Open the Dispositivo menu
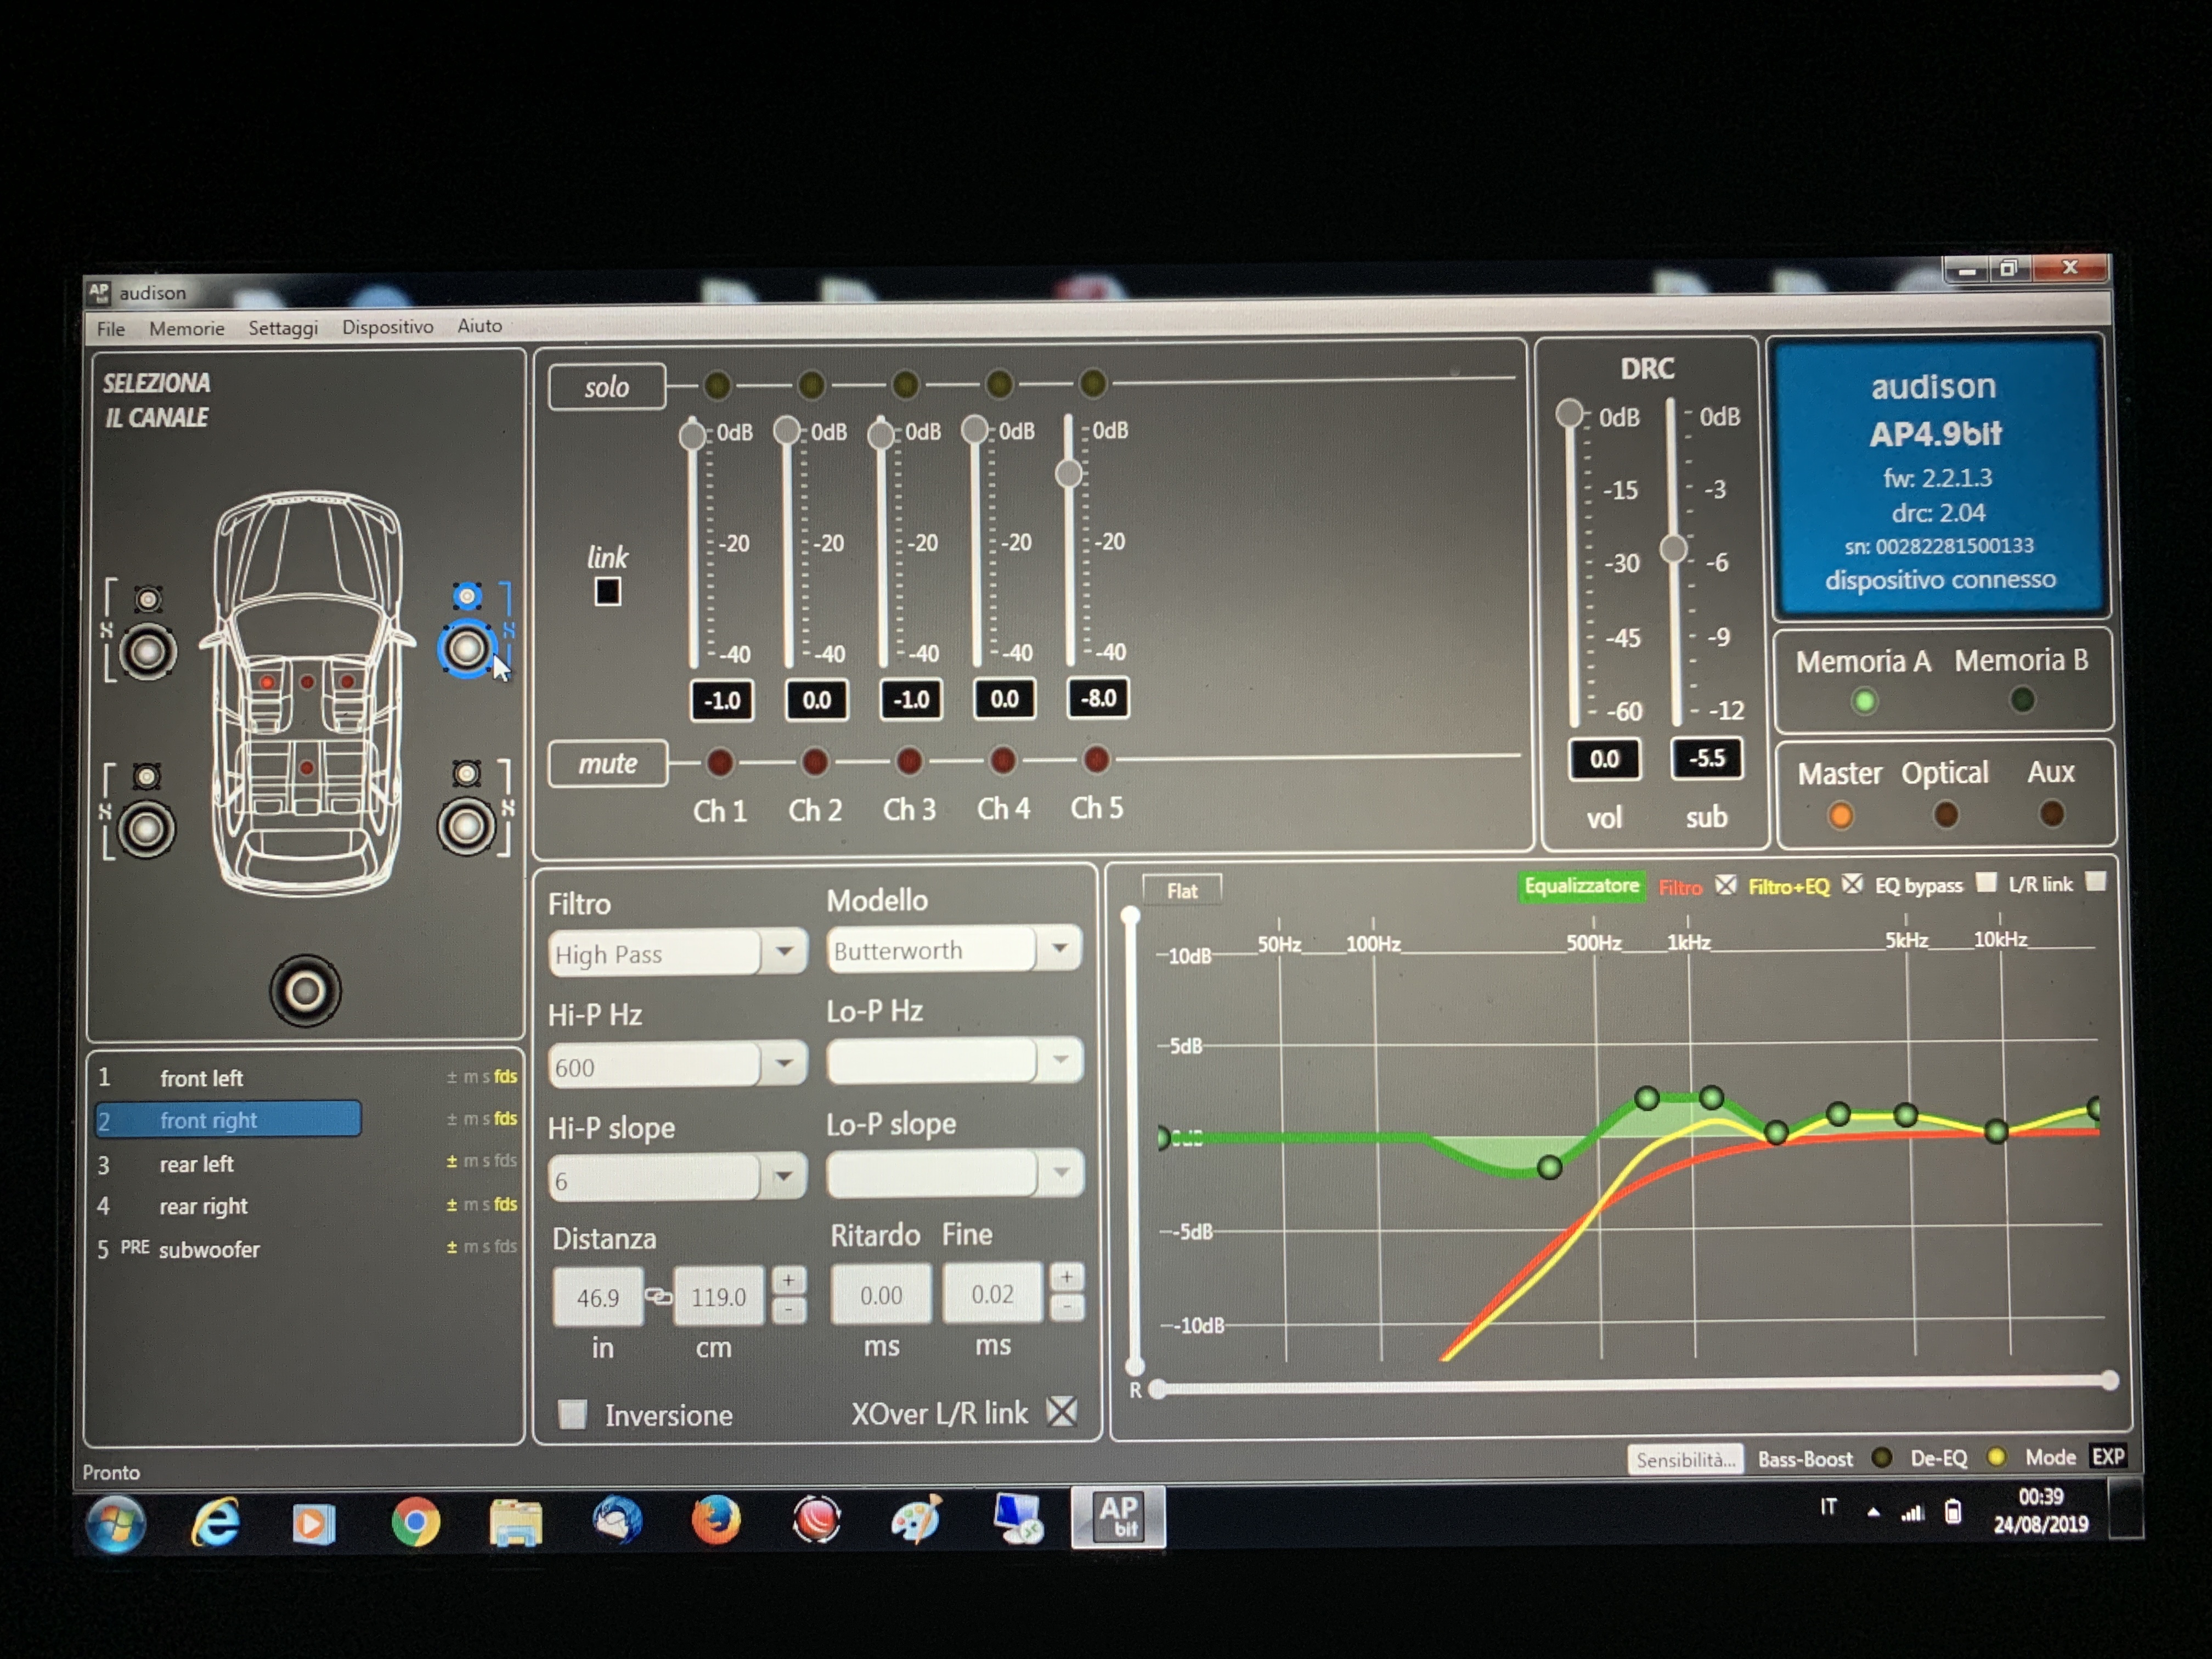Screen dimensions: 2212x1659 click(x=388, y=327)
